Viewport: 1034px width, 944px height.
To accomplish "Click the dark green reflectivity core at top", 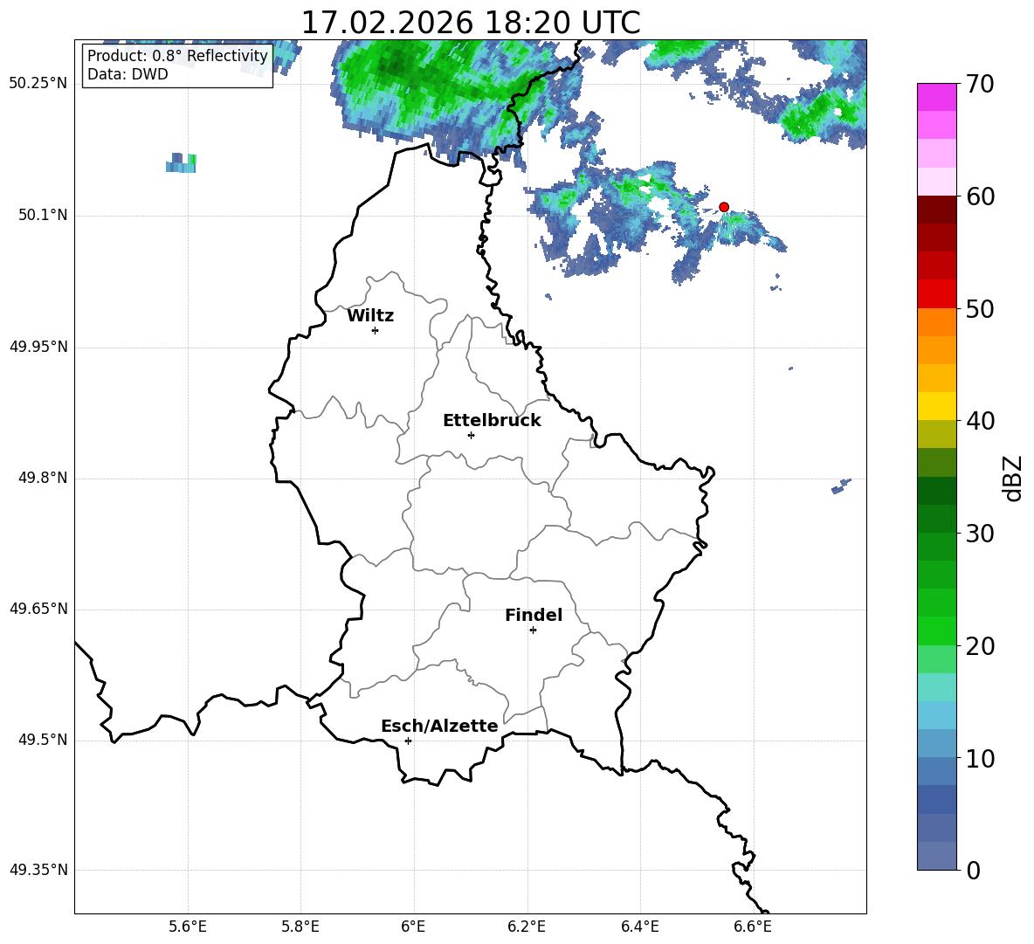I will point(396,65).
